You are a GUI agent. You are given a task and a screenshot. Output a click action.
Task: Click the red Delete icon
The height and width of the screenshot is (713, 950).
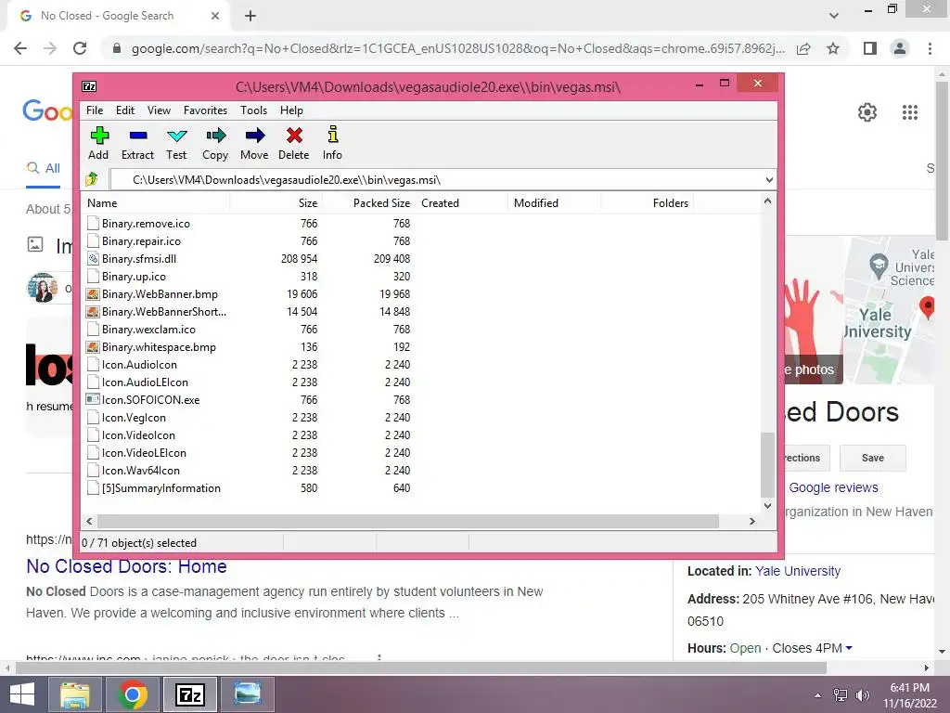point(294,136)
